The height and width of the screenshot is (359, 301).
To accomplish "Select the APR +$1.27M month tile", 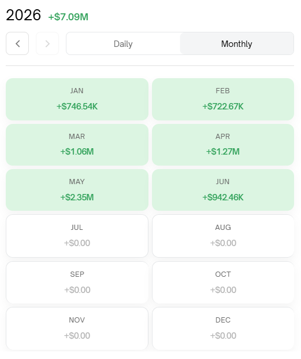I will (x=223, y=145).
